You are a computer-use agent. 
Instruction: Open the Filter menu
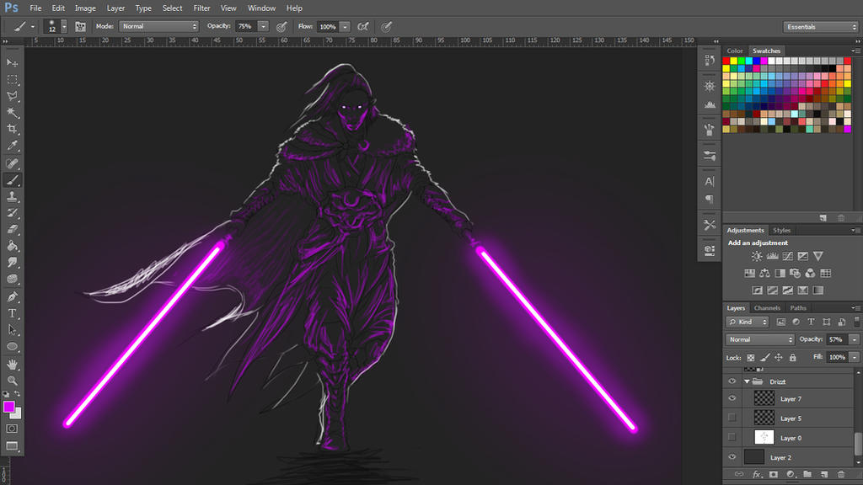tap(202, 8)
